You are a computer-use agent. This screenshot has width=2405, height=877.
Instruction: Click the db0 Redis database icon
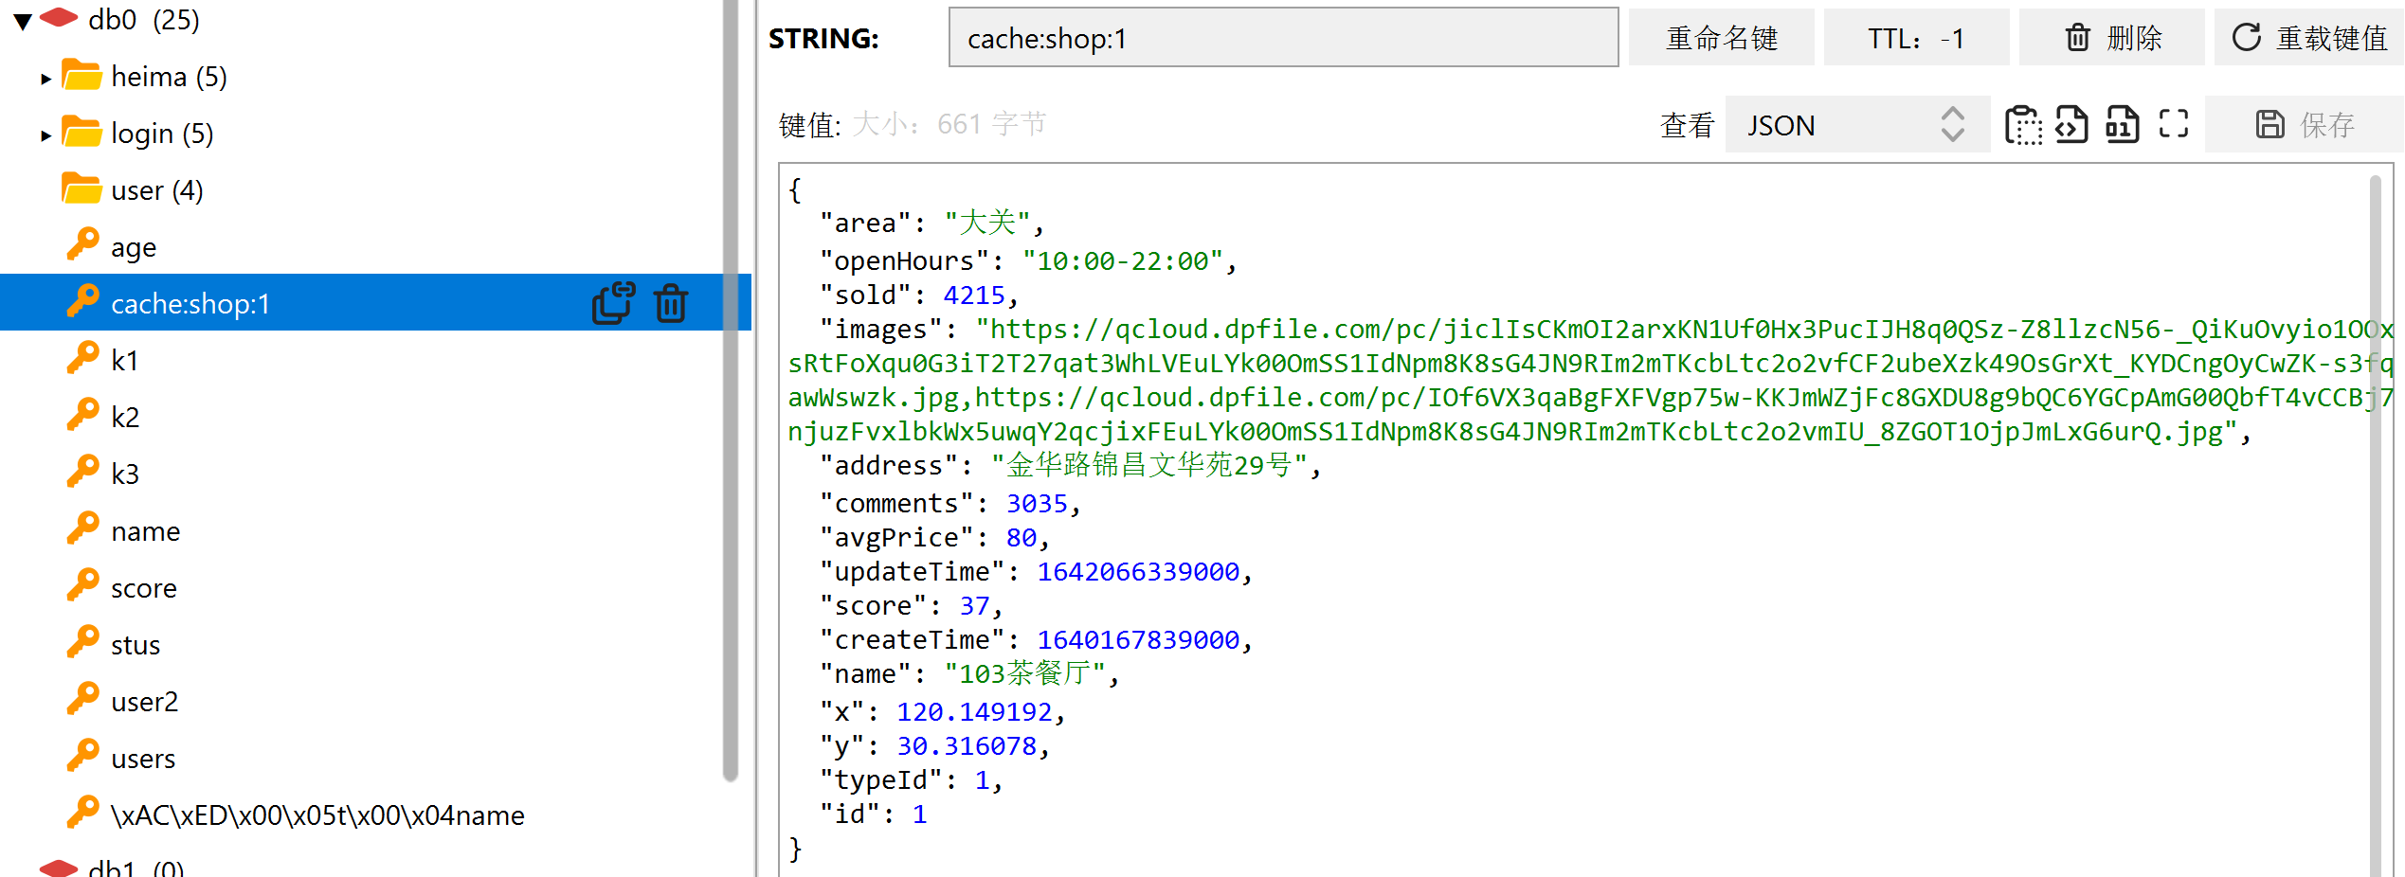59,17
